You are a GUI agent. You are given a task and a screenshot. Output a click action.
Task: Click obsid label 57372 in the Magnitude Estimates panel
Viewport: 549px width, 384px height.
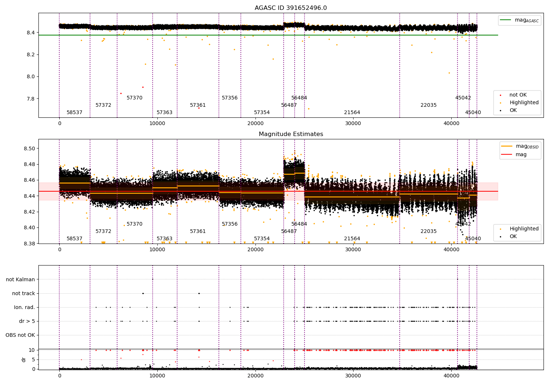(x=103, y=231)
